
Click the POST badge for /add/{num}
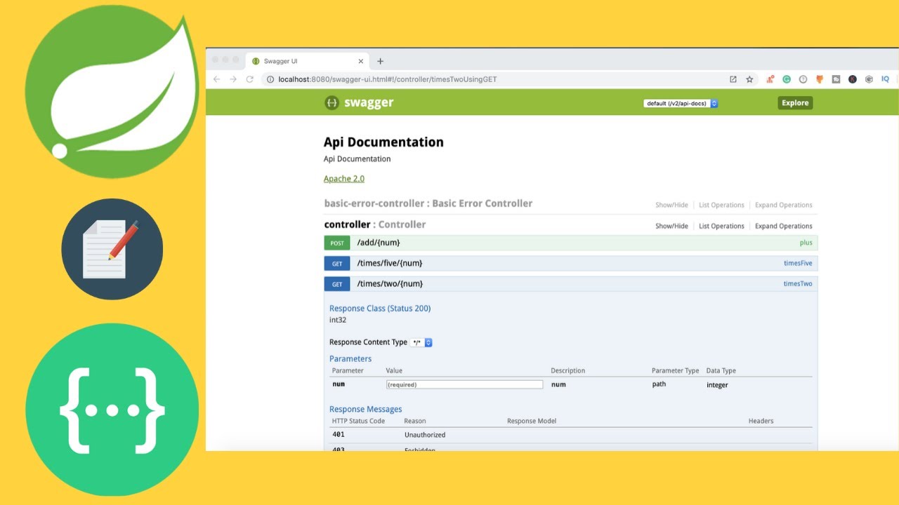click(337, 243)
